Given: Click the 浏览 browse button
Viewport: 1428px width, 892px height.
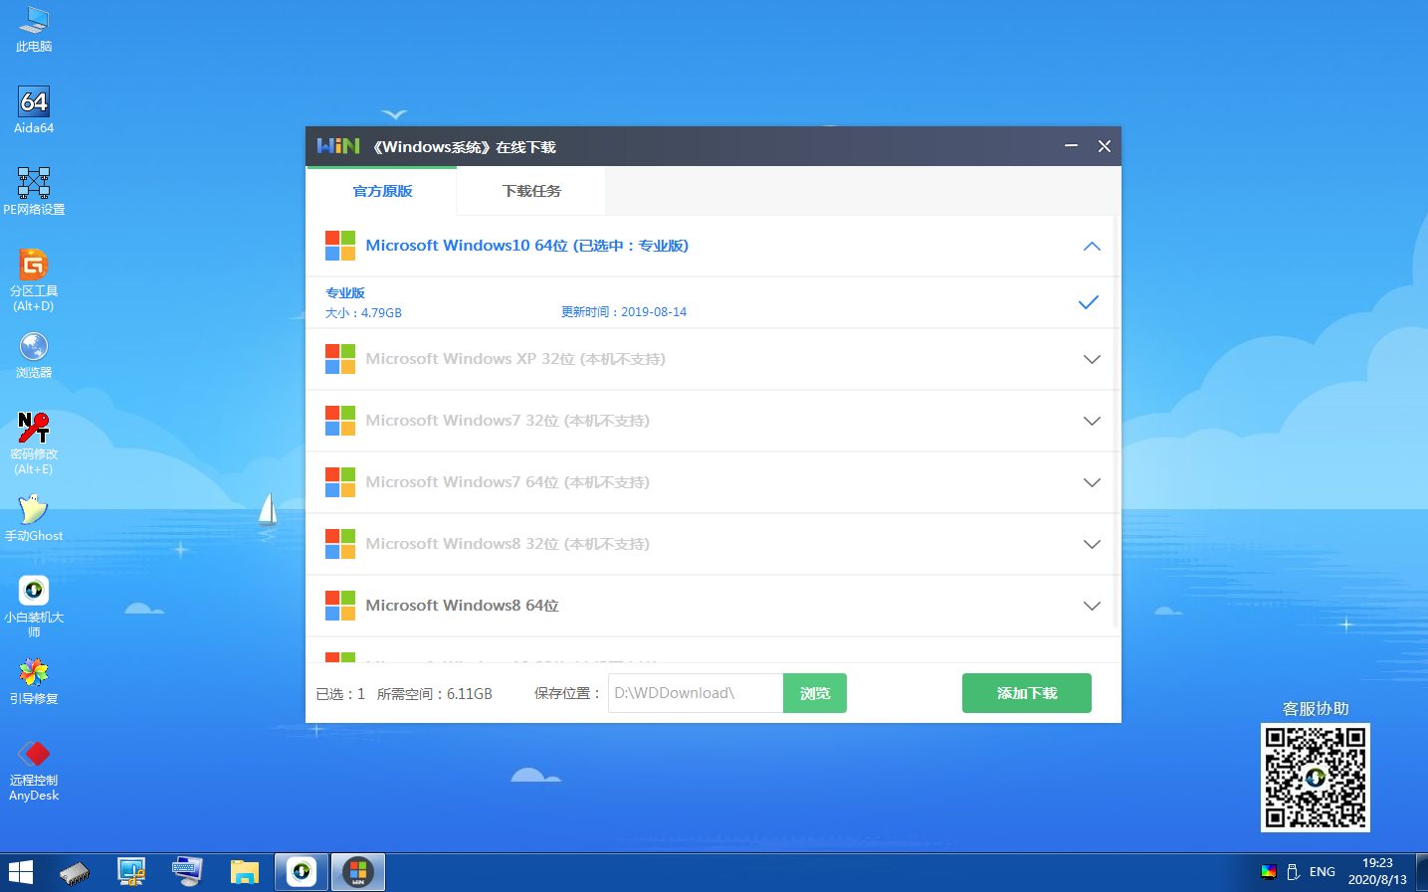Looking at the screenshot, I should point(815,693).
